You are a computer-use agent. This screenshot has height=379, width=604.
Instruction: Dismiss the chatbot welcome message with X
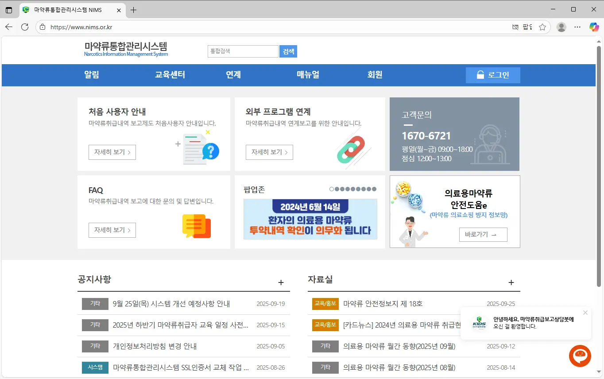tap(585, 313)
